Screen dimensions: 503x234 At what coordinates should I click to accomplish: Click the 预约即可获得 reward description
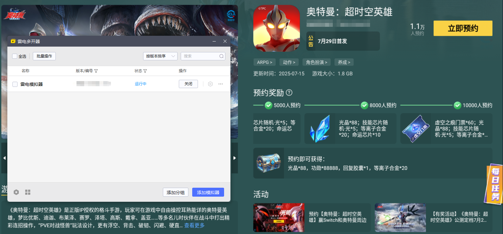pyautogui.click(x=347, y=163)
